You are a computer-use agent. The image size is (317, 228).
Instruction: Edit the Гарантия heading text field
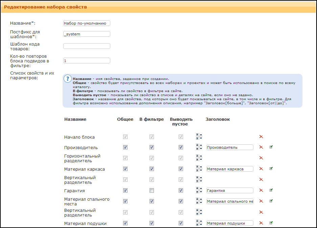pos(230,191)
